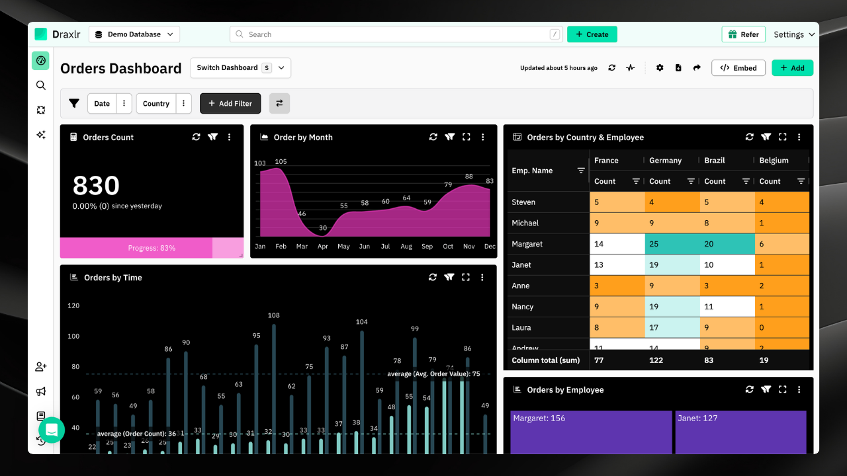Image resolution: width=847 pixels, height=476 pixels.
Task: Click the Progress 83% bar
Action: click(x=152, y=248)
